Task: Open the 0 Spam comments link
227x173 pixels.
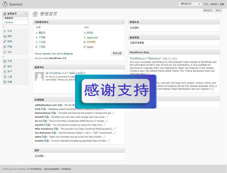Action: [88, 47]
